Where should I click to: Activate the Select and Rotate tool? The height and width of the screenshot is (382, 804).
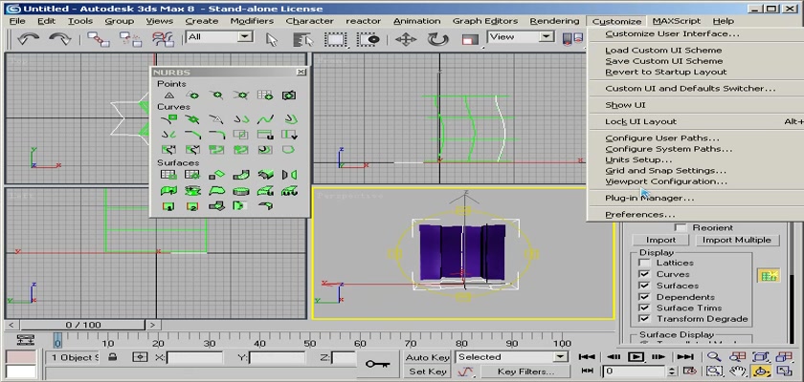pos(438,39)
